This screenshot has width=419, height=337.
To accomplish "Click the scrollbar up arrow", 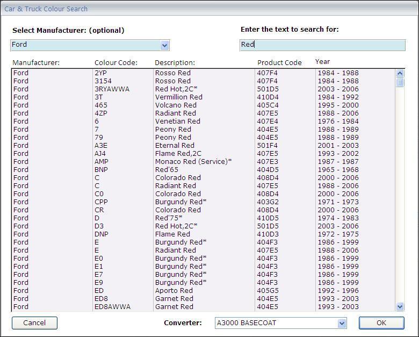I will tap(400, 74).
